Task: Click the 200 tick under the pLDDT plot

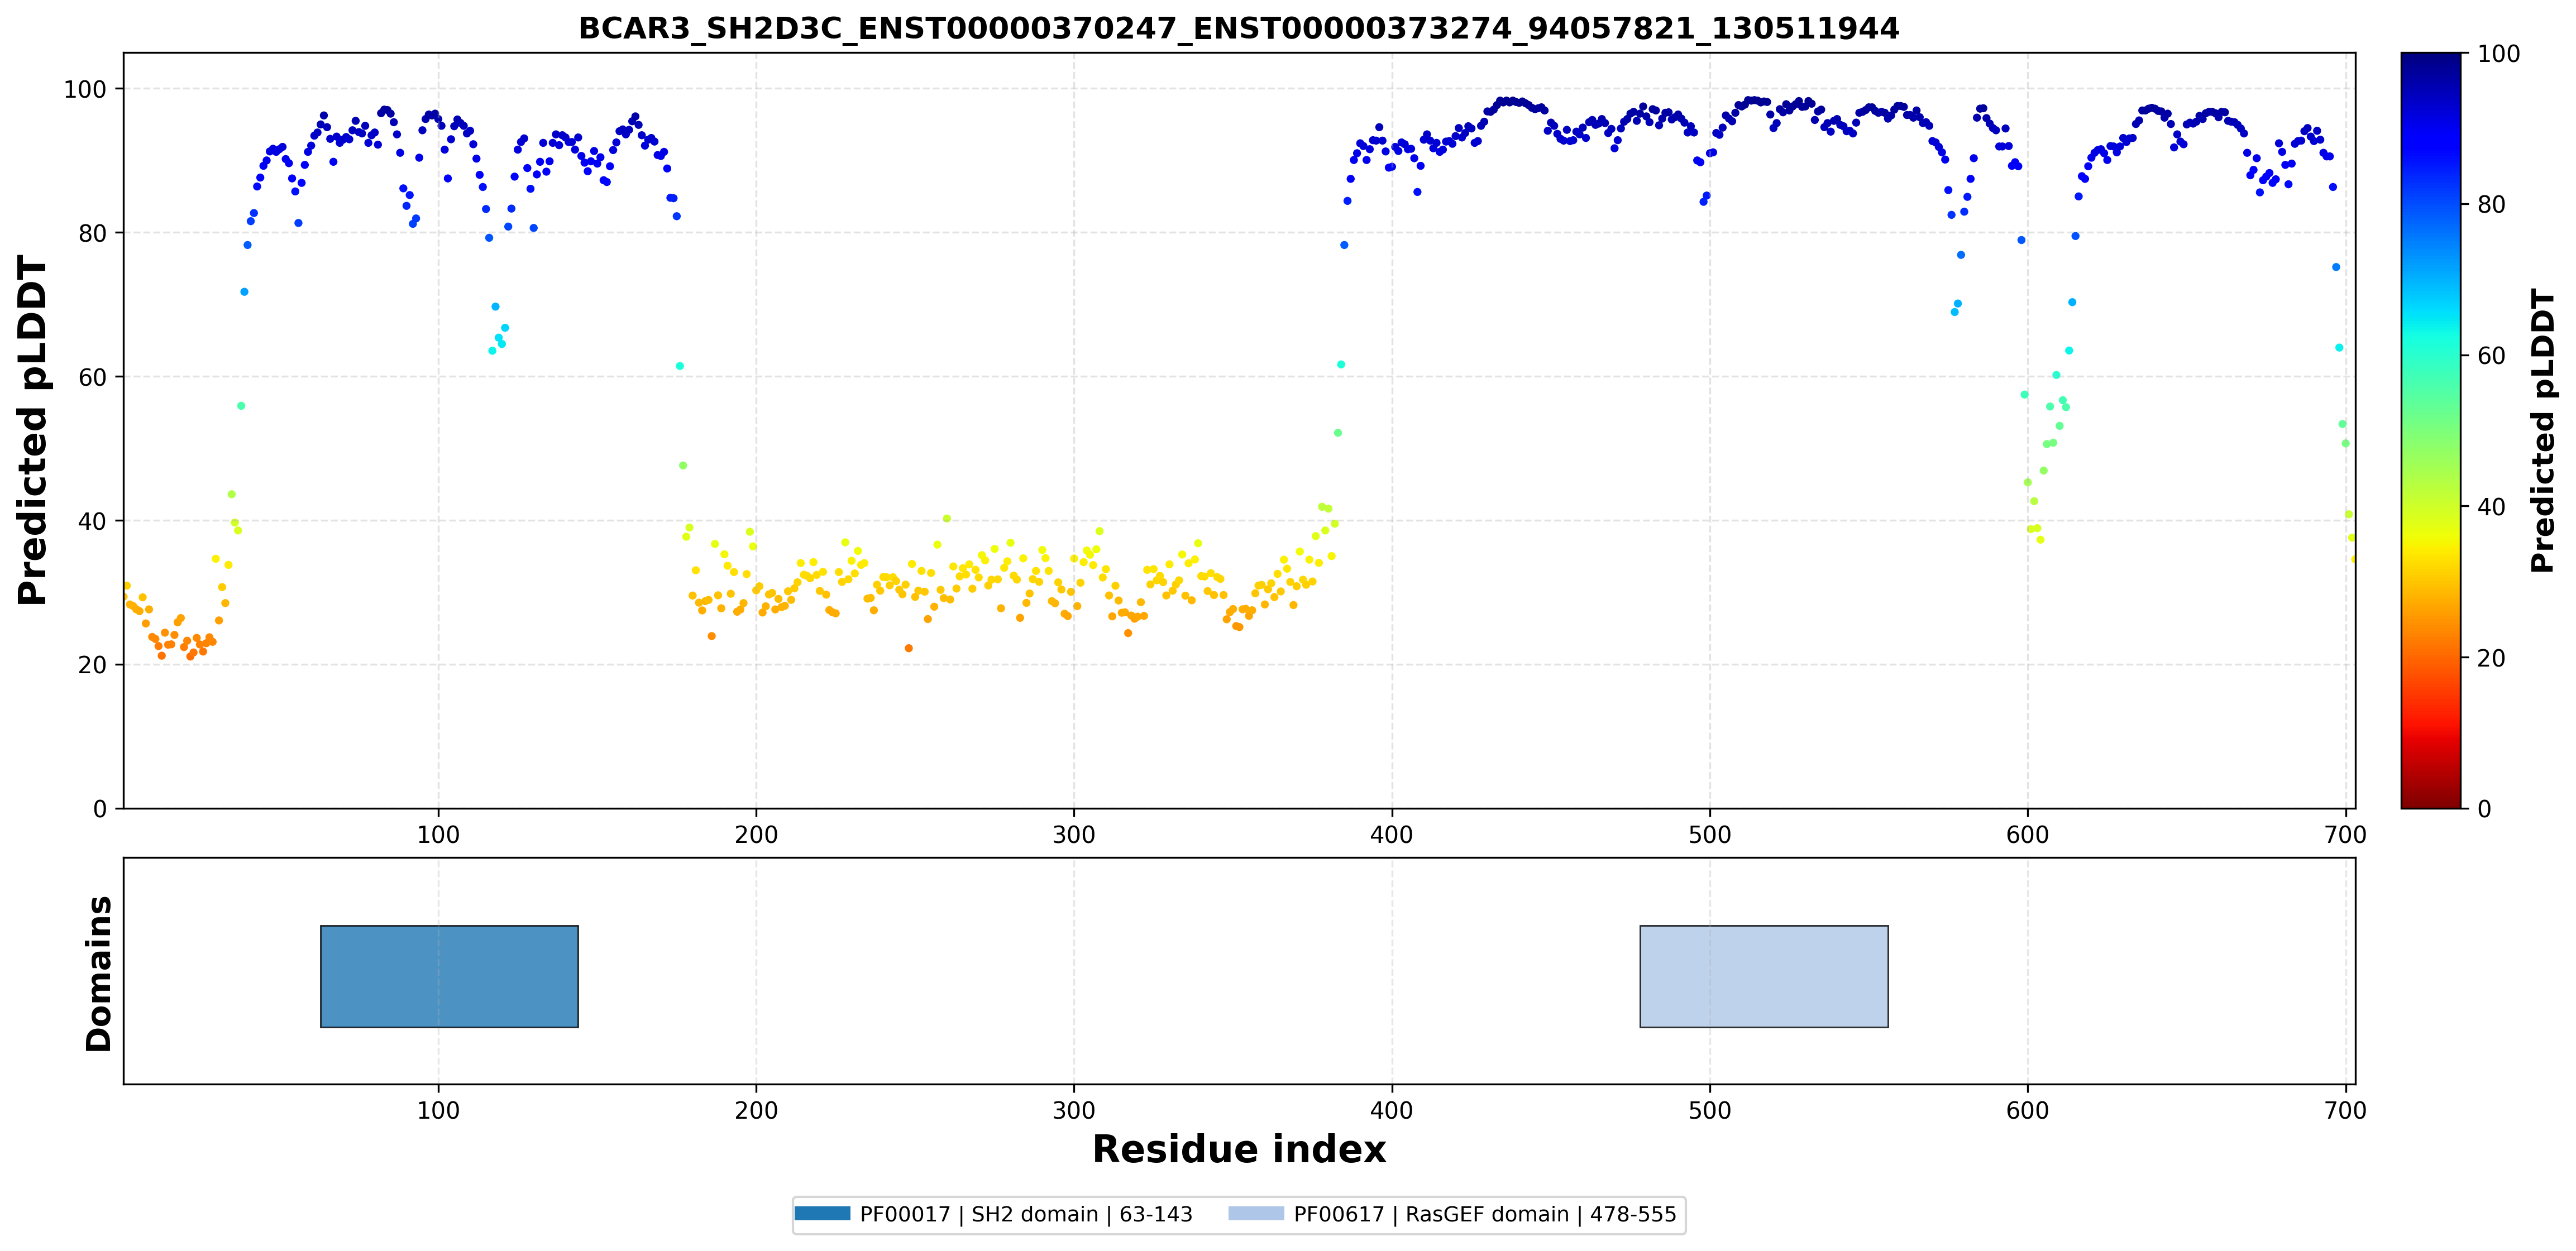Action: (756, 835)
